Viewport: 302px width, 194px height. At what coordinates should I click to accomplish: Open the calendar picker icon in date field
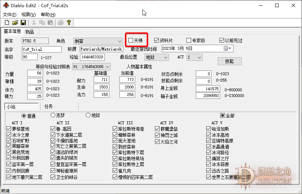click(x=226, y=48)
